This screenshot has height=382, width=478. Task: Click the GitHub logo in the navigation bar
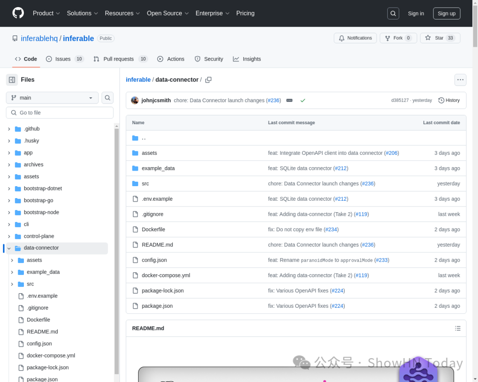18,13
